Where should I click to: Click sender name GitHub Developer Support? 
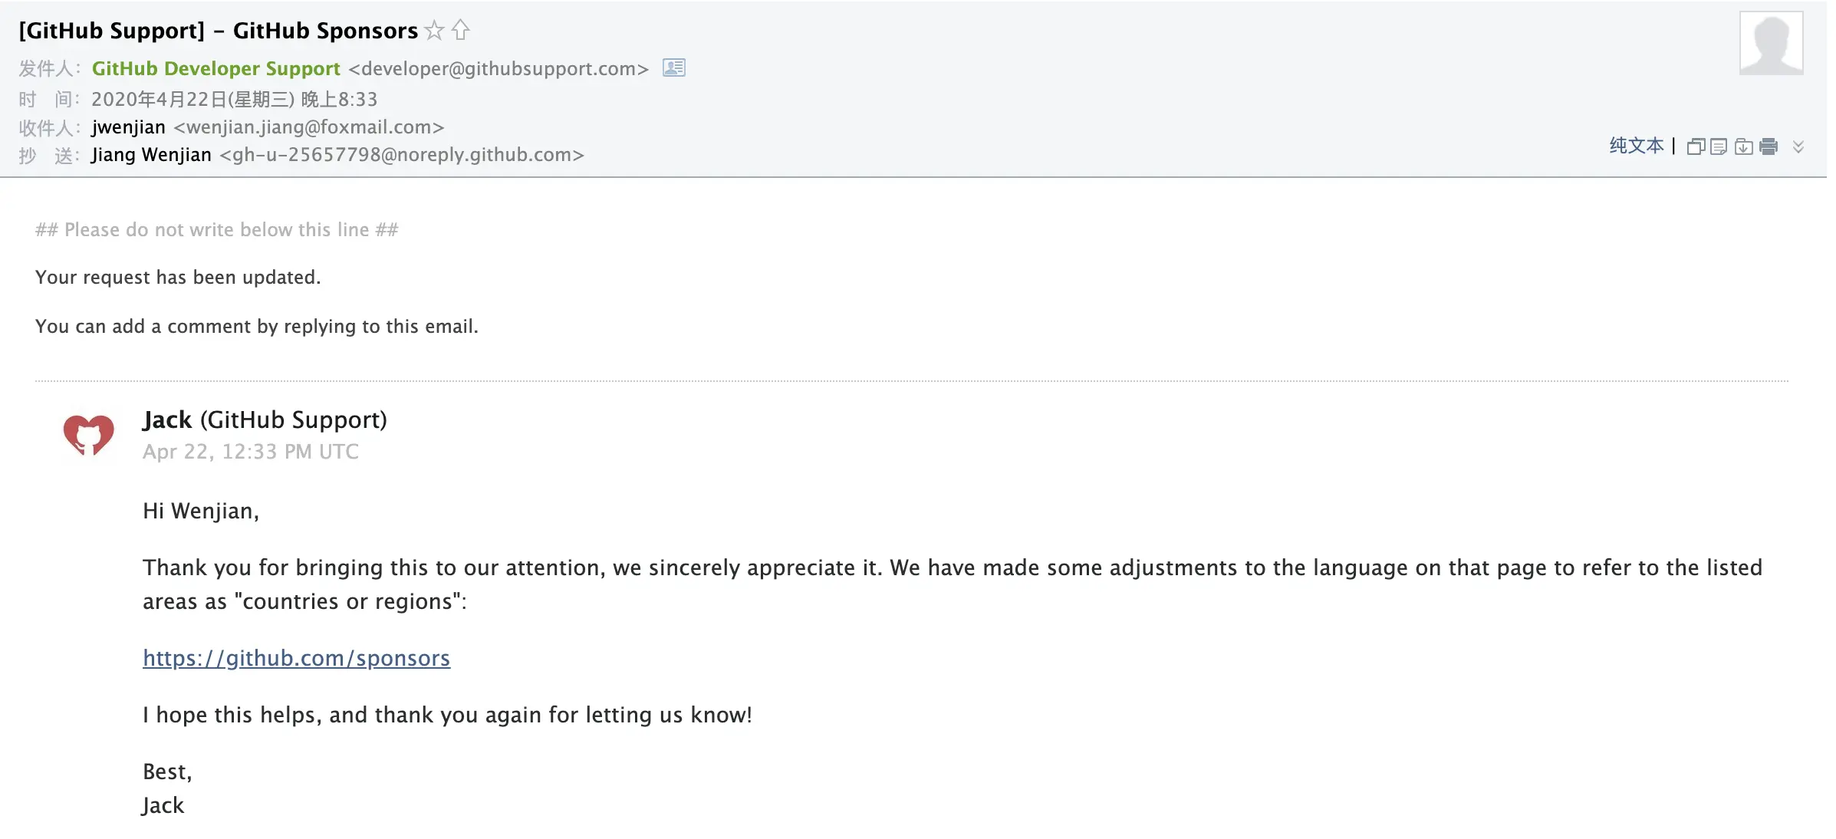(216, 68)
